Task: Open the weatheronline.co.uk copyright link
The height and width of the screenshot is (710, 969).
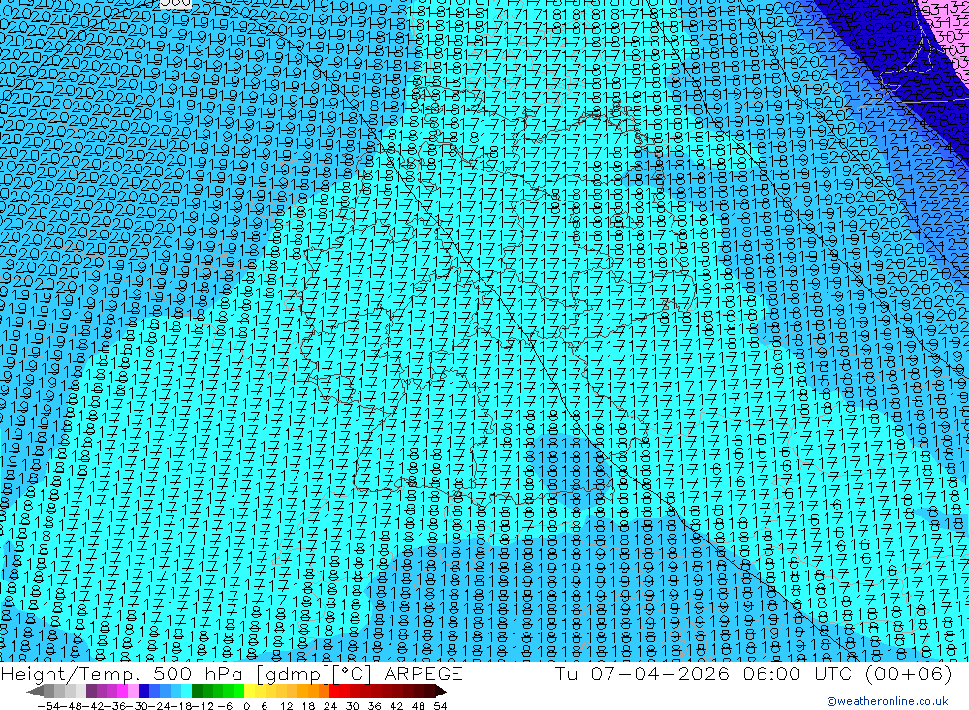Action: coord(888,701)
